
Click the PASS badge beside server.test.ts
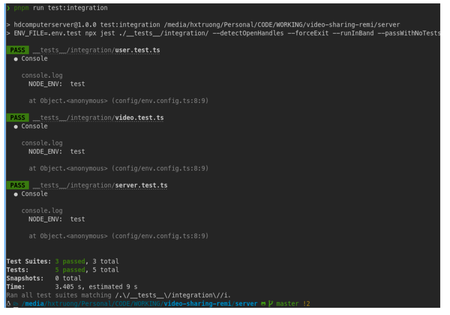coord(17,186)
